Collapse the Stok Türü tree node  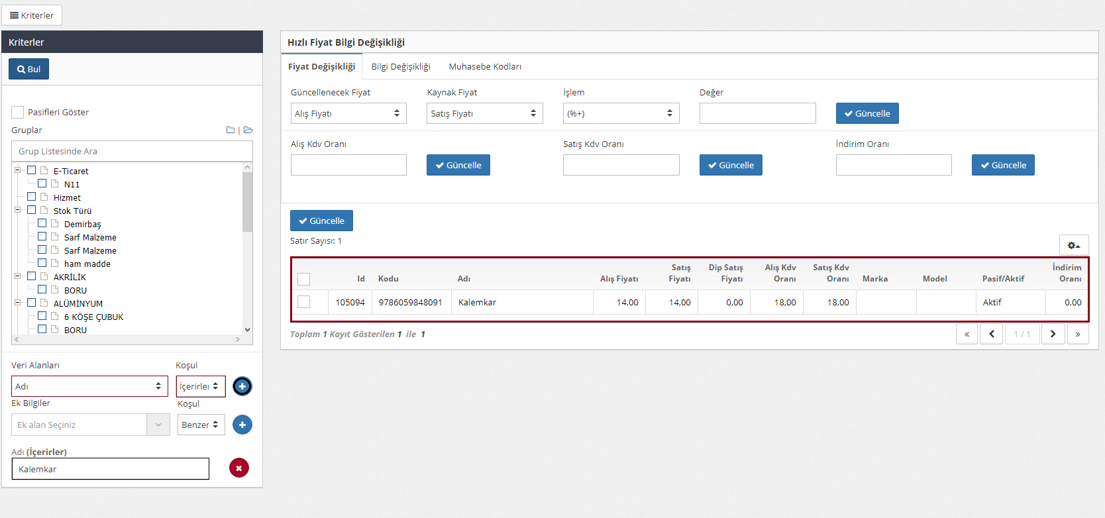tap(18, 210)
